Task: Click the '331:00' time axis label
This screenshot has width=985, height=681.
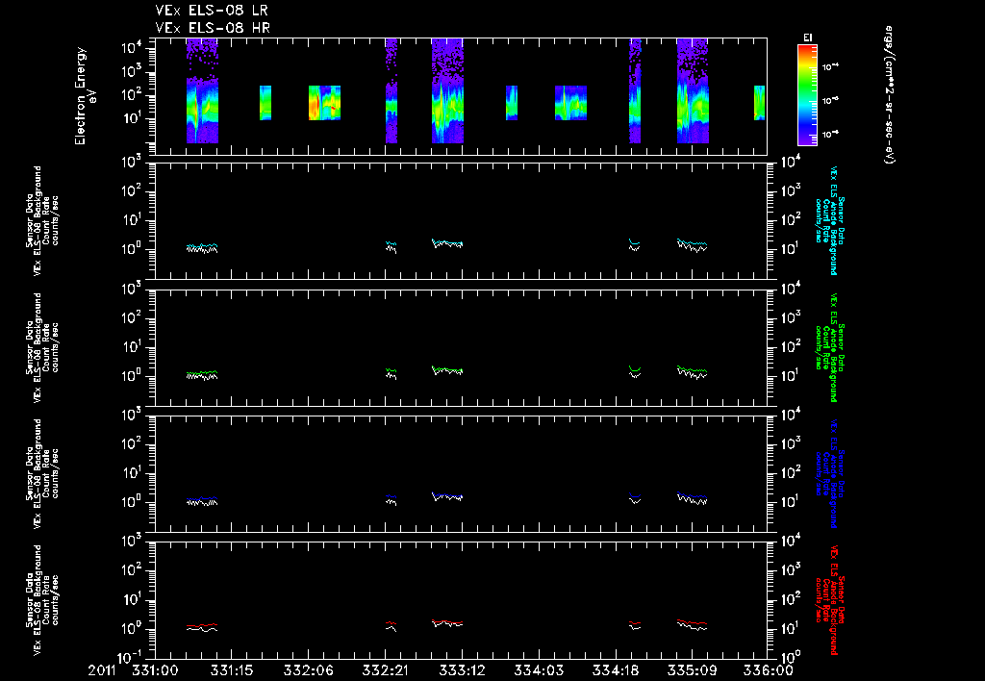Action: click(155, 670)
